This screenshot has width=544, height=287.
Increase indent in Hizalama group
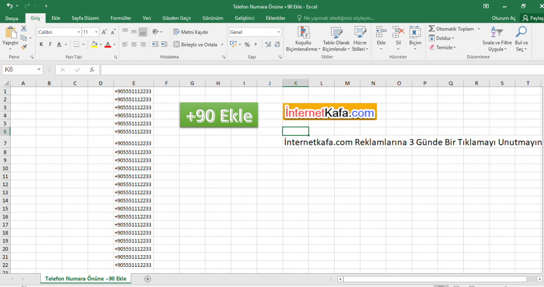[164, 45]
